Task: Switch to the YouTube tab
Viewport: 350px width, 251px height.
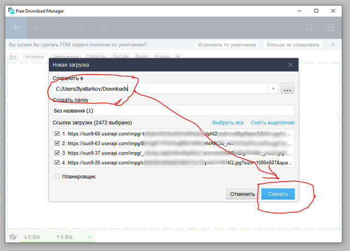Action: [120, 57]
